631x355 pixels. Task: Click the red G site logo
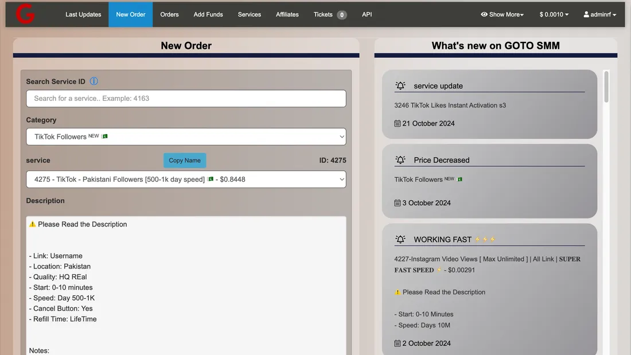pyautogui.click(x=25, y=13)
